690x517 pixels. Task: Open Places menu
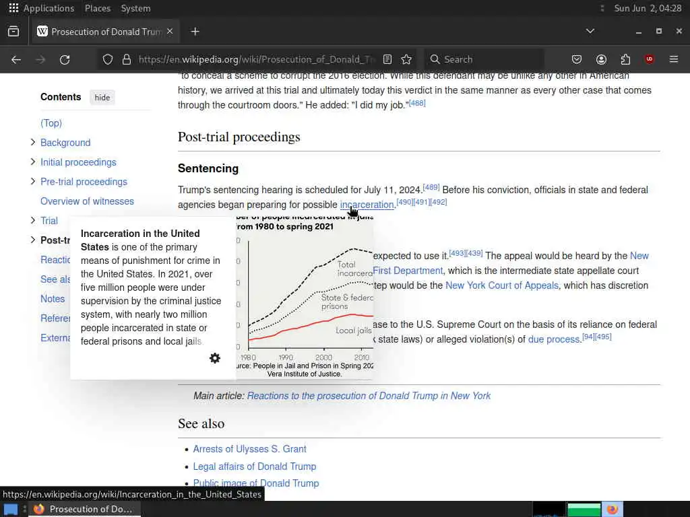[x=98, y=8]
